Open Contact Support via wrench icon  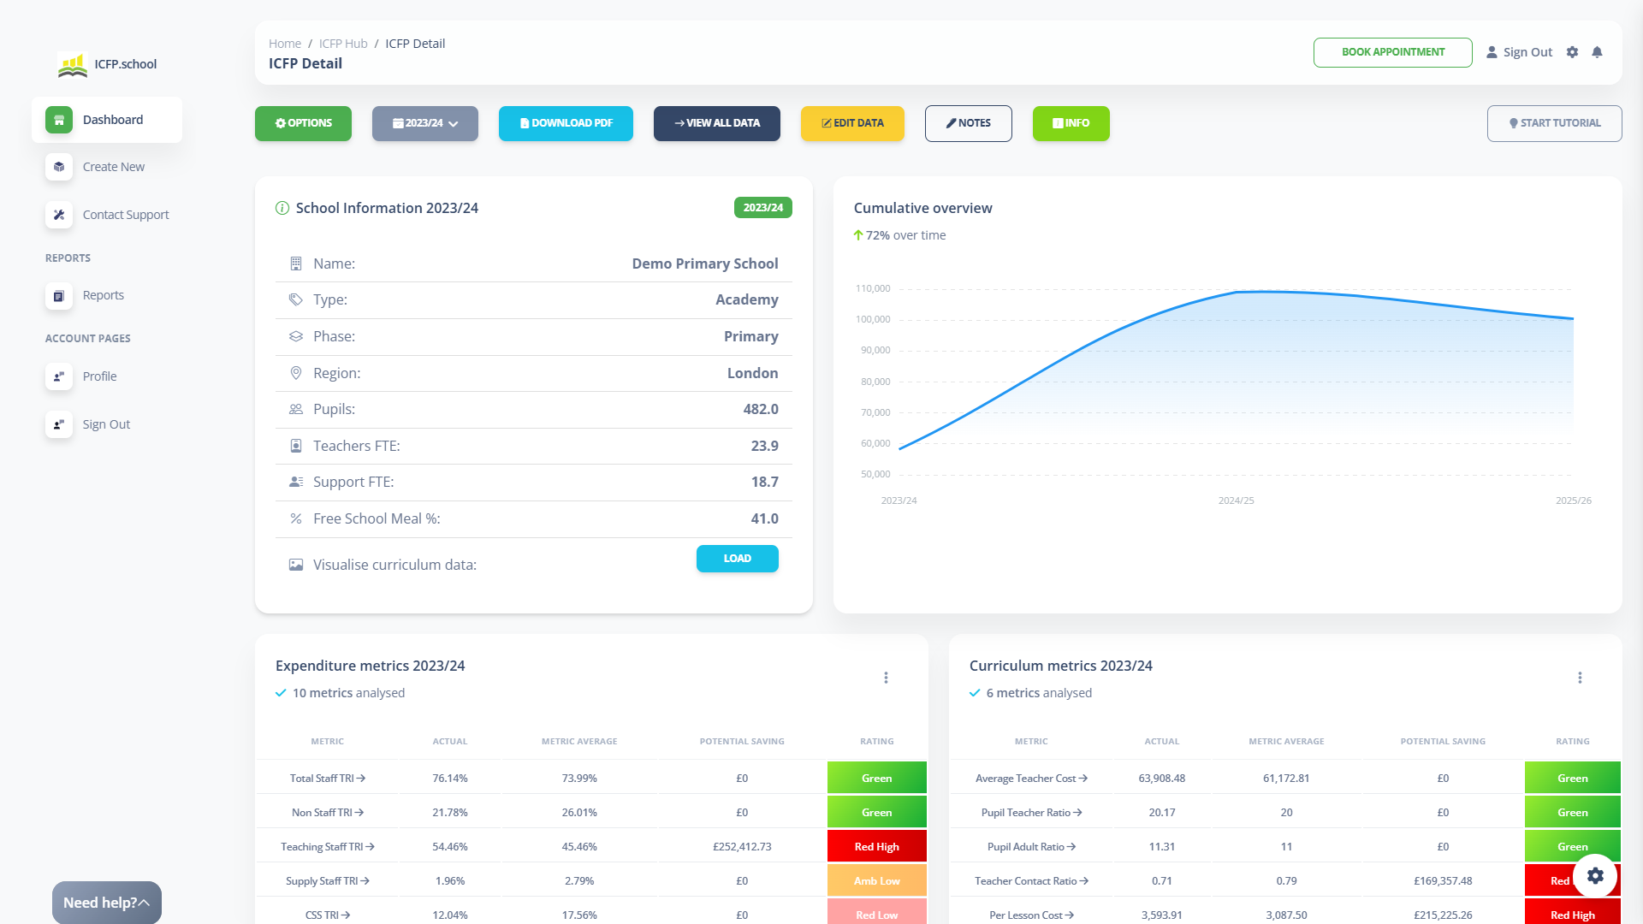(58, 215)
